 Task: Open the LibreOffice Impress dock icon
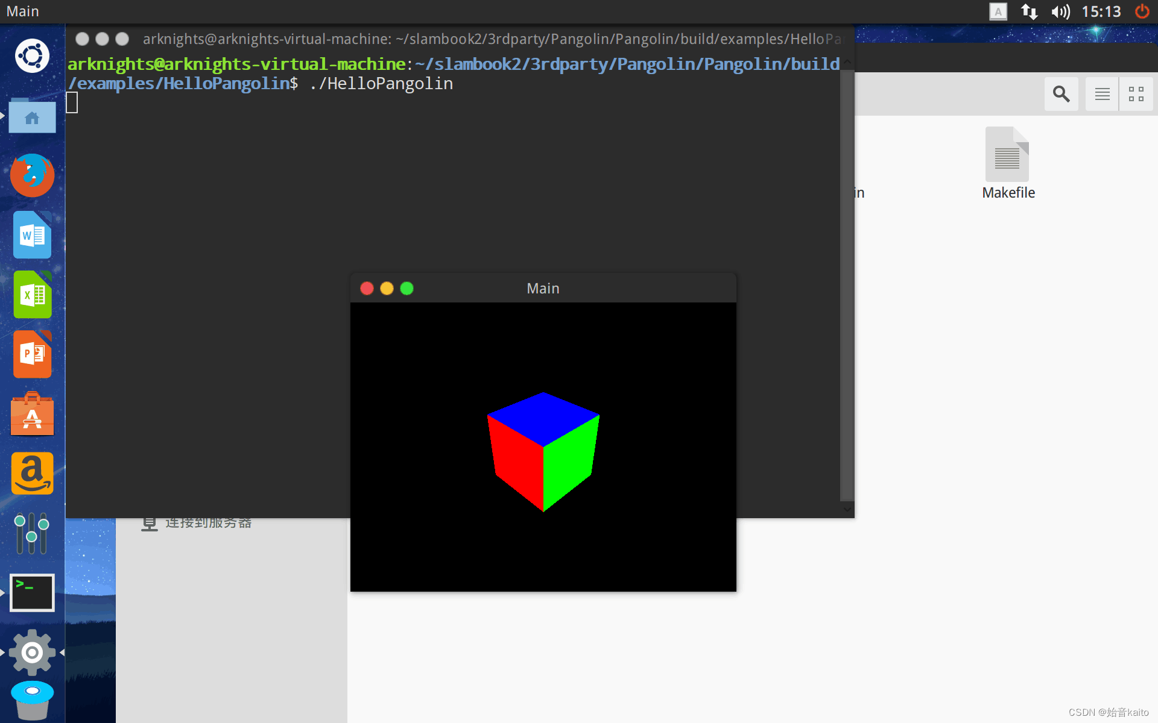click(32, 354)
